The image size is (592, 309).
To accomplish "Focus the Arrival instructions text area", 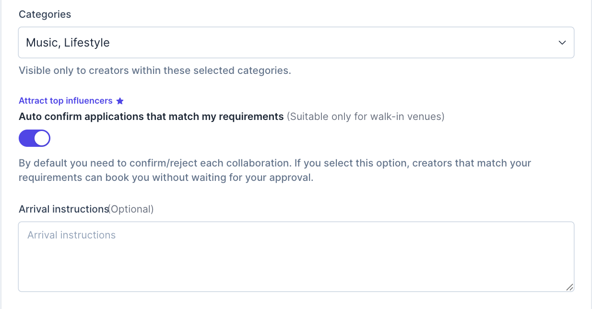I will pyautogui.click(x=296, y=256).
